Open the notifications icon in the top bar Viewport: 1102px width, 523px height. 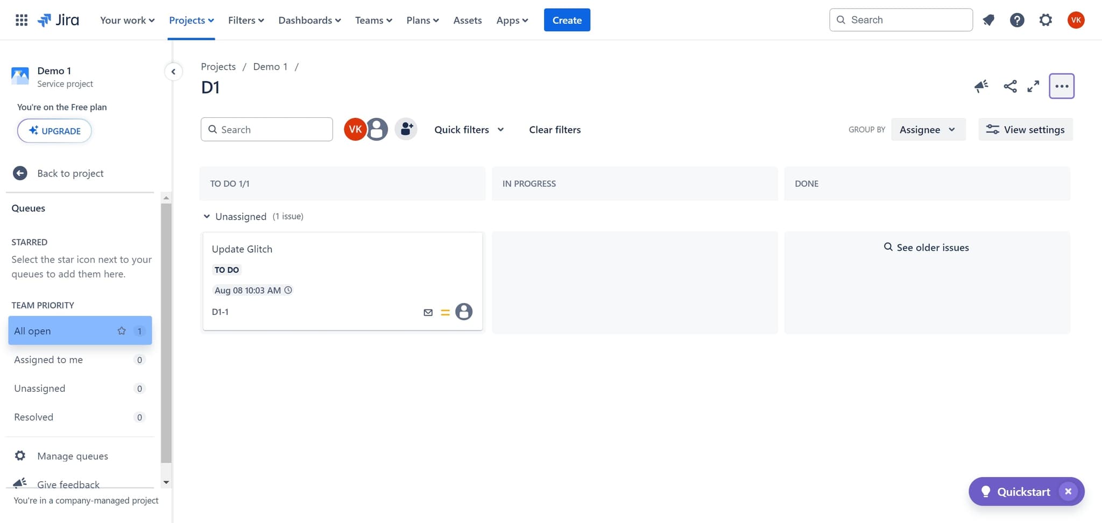pyautogui.click(x=988, y=20)
